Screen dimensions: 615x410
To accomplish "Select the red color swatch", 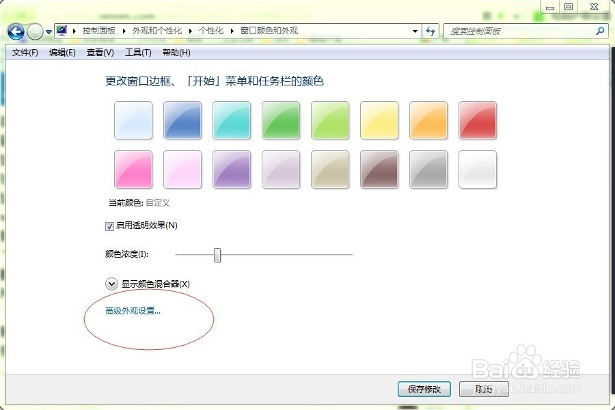I will coord(478,120).
